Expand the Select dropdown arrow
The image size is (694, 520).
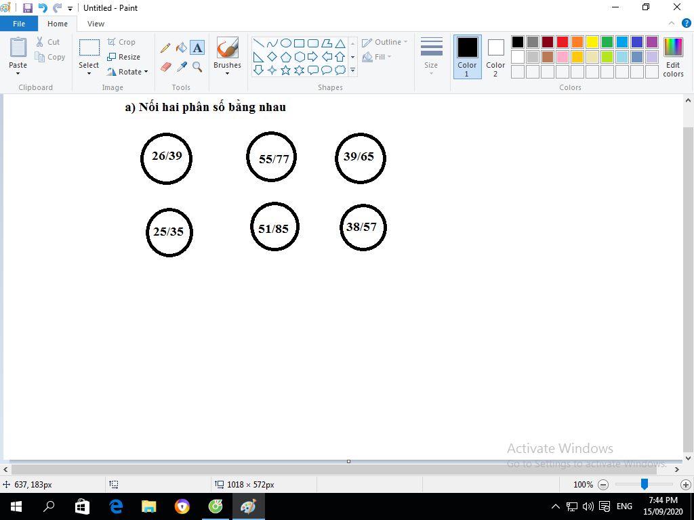tap(89, 74)
